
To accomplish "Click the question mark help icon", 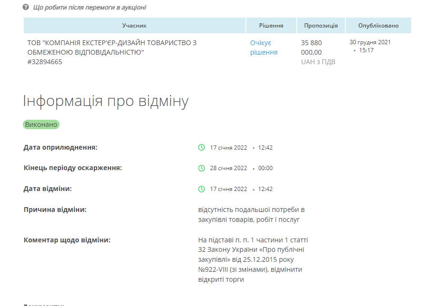I will click(x=26, y=8).
